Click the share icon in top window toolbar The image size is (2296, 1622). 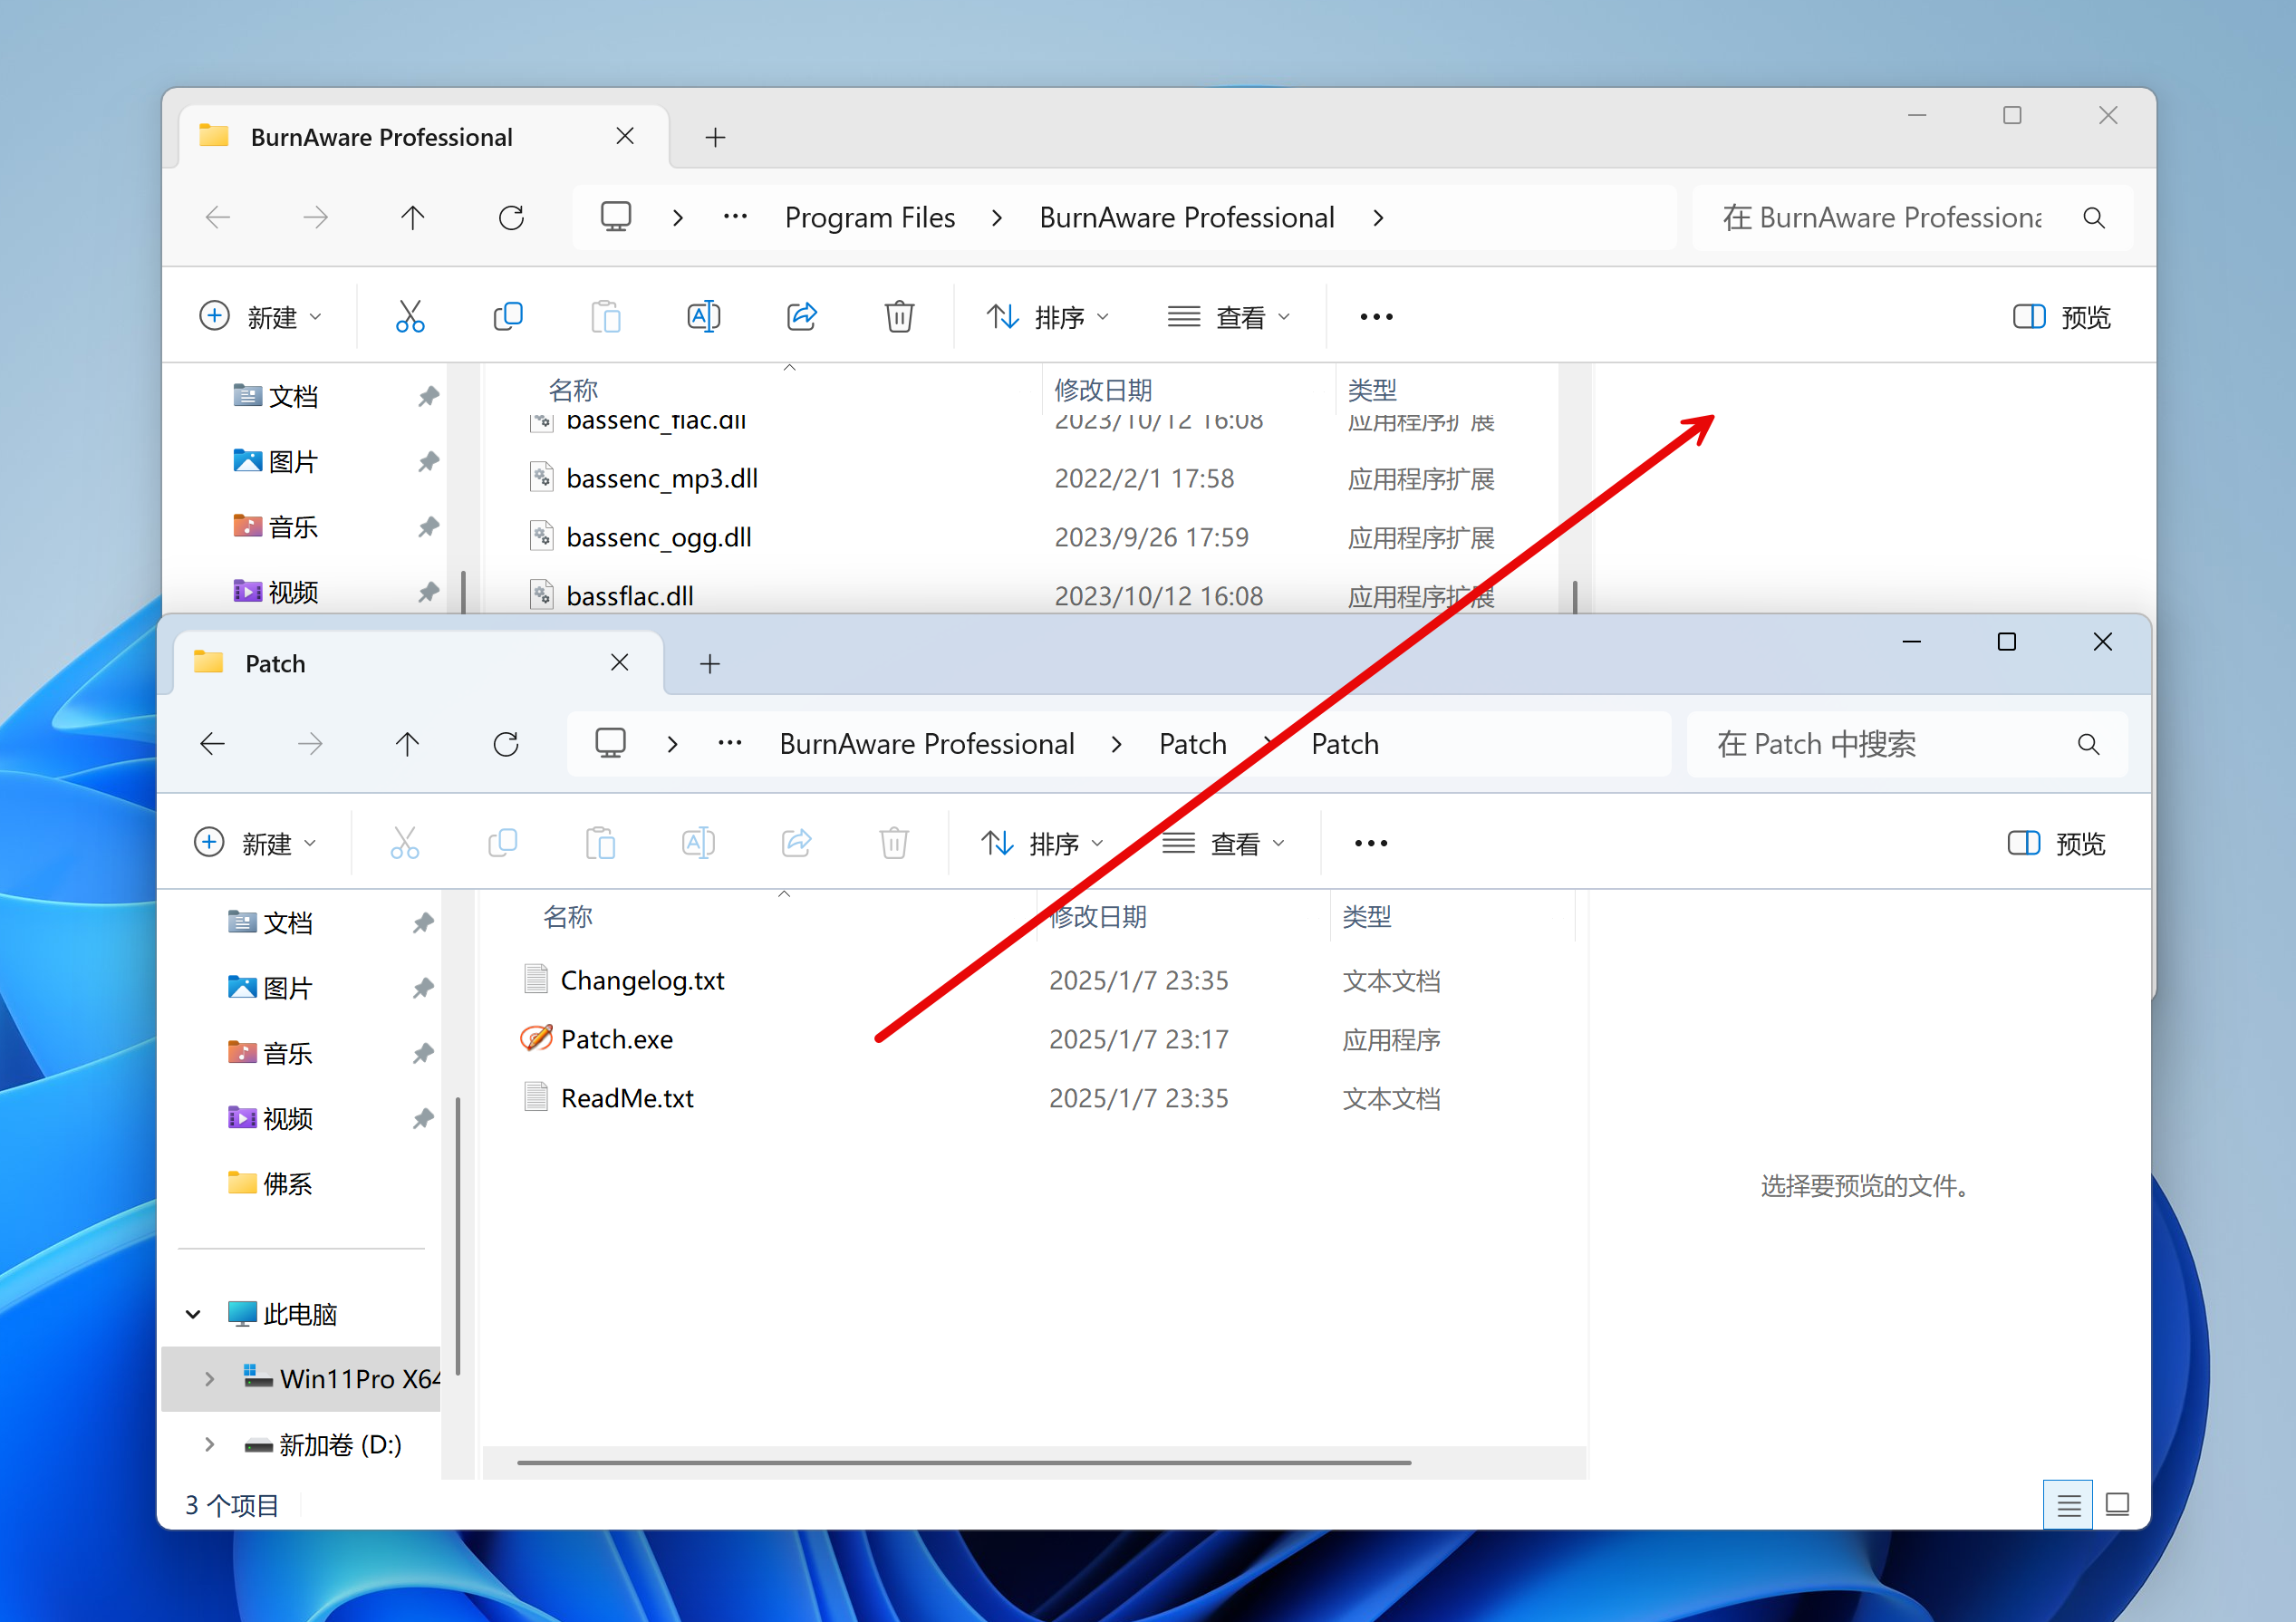tap(801, 317)
